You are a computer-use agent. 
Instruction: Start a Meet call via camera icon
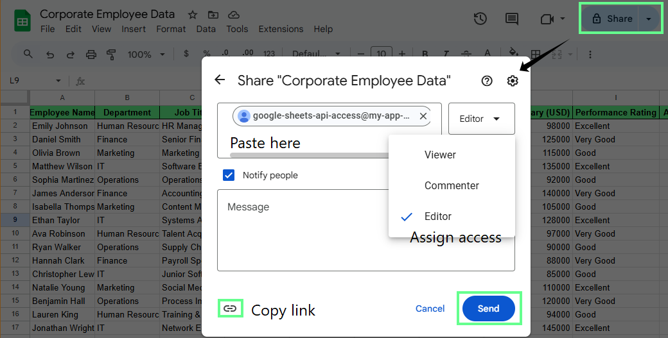point(547,19)
